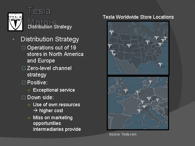
Task: Select the Tesla marker in southern Germany
Action: [x=149, y=99]
